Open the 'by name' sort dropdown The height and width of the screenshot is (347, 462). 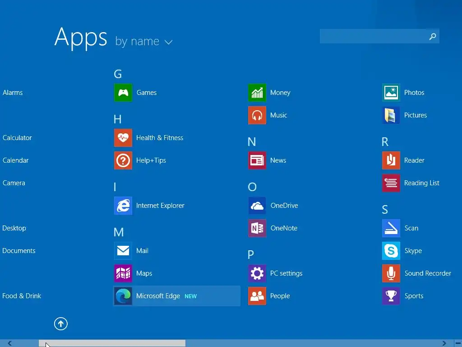pos(144,41)
